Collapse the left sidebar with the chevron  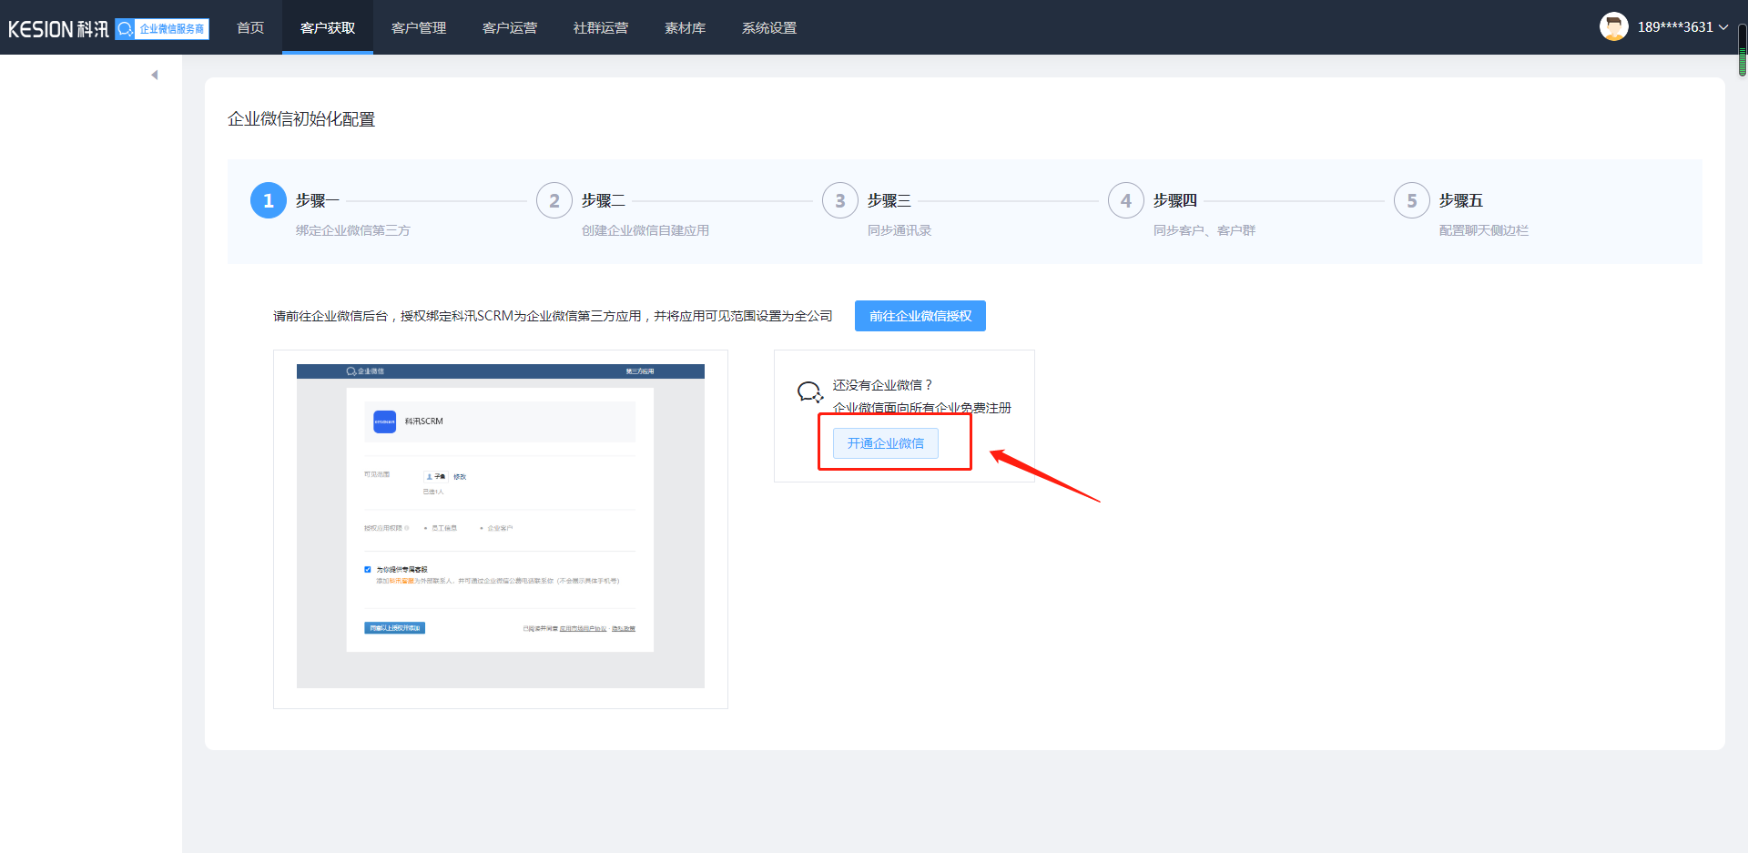pyautogui.click(x=154, y=74)
